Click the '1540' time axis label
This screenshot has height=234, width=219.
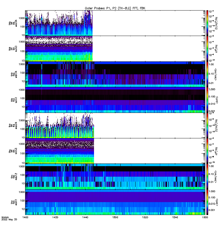coord(175,217)
